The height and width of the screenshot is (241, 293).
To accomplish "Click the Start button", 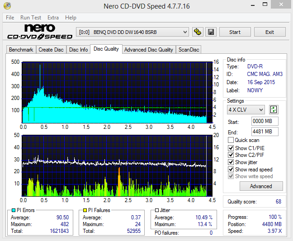I will [235, 32].
